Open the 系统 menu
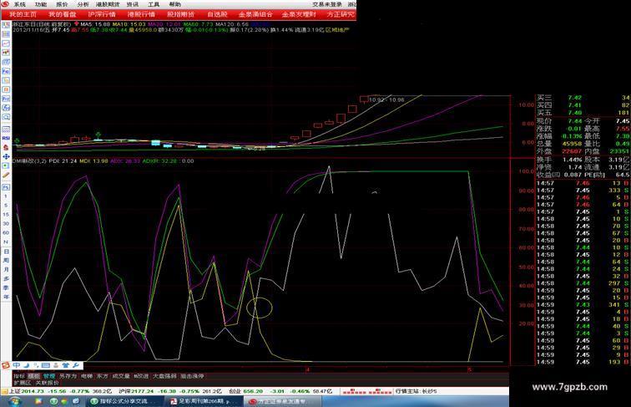The width and height of the screenshot is (631, 407). click(19, 4)
